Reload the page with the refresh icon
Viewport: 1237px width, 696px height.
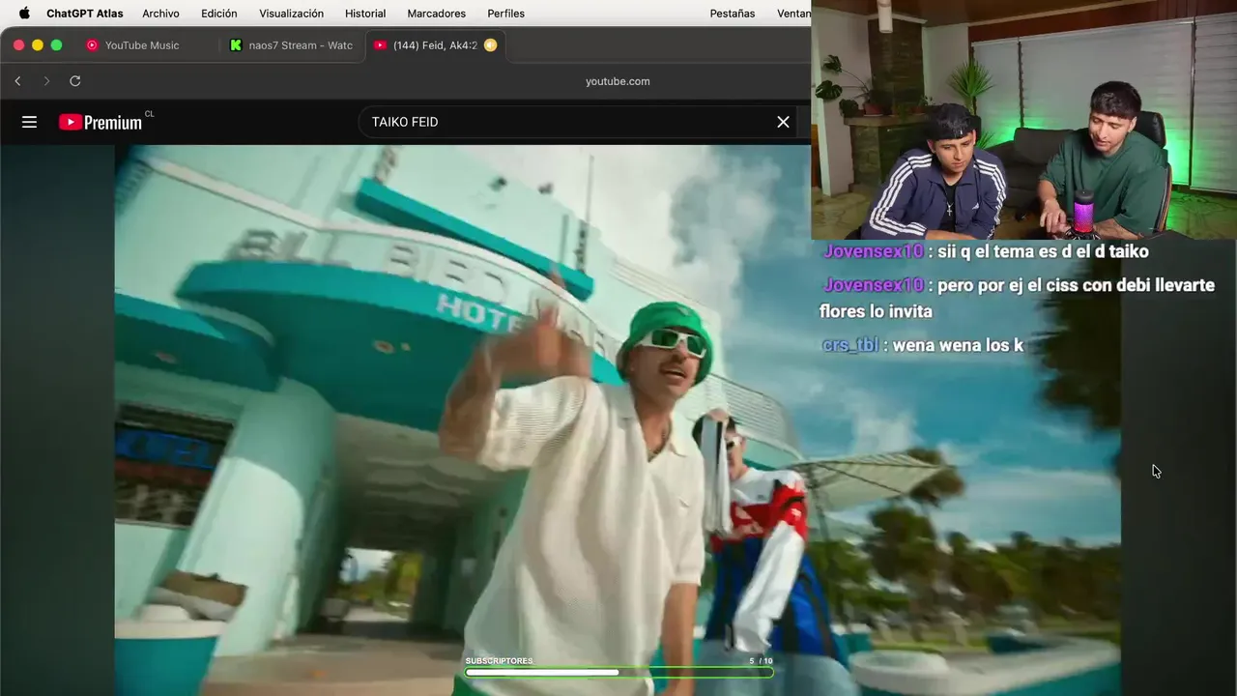click(x=75, y=81)
